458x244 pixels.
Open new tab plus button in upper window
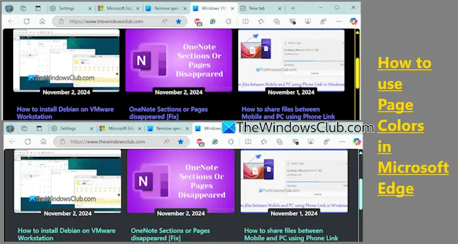click(x=292, y=9)
